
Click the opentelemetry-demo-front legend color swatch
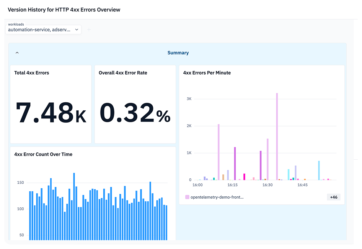[187, 197]
